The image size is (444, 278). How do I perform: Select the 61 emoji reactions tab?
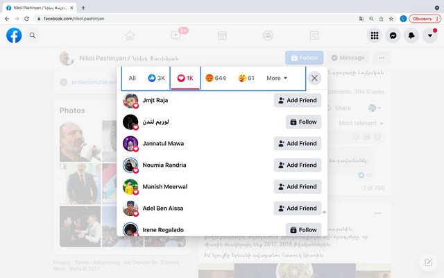[x=246, y=79]
